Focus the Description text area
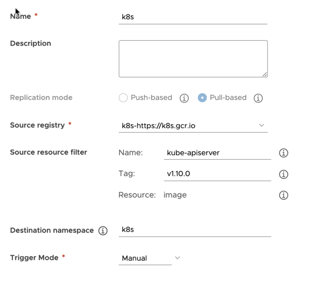Image resolution: width=316 pixels, height=289 pixels. point(193,59)
